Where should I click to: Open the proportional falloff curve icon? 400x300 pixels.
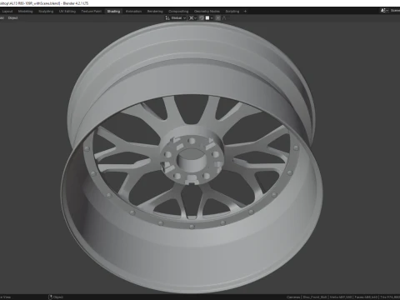(x=224, y=18)
